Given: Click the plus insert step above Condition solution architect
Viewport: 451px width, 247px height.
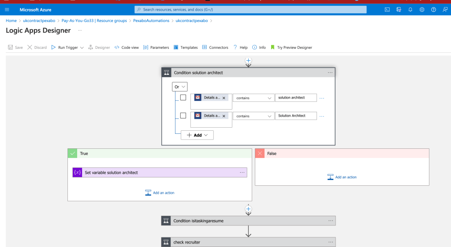Looking at the screenshot, I should [x=248, y=61].
